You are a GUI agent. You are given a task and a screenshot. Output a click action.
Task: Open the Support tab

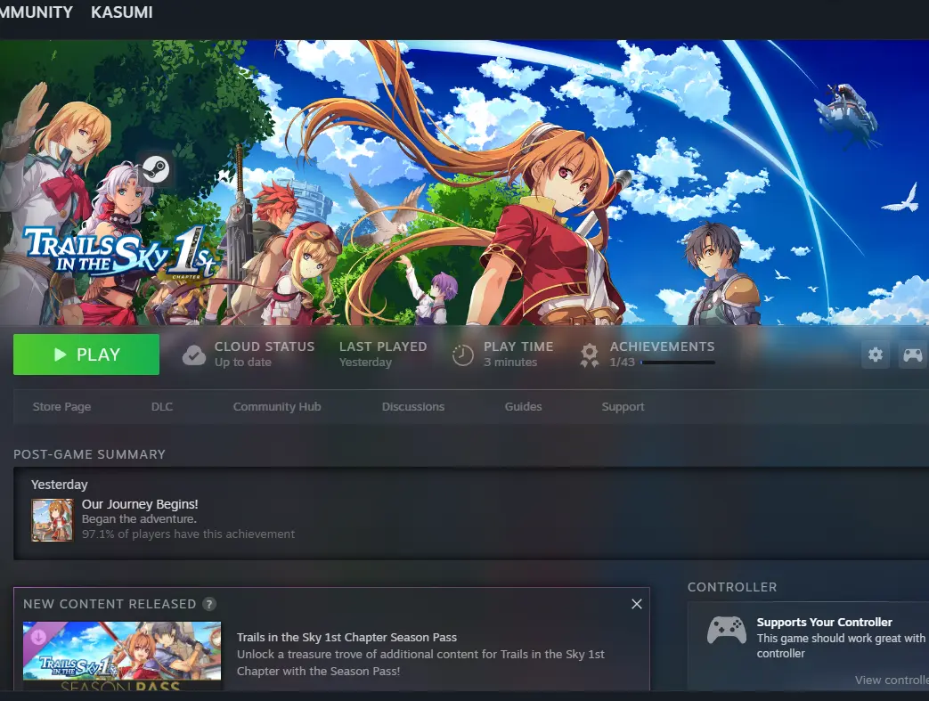623,406
